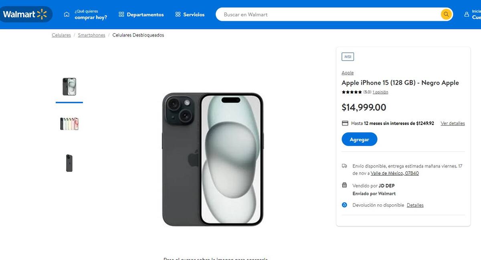
Task: Open the Departamentos grid menu
Action: click(141, 14)
